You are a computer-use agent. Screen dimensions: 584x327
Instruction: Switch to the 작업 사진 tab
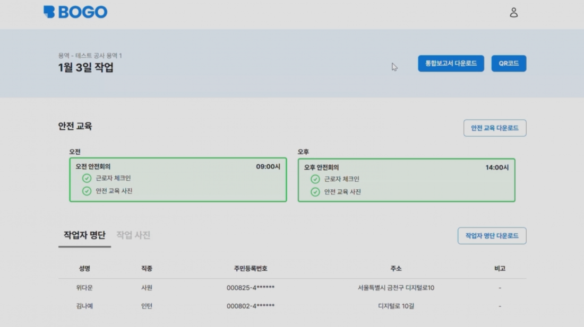[133, 235]
